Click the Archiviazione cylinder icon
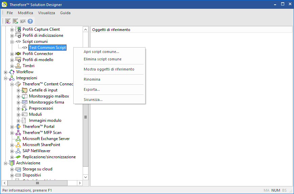The image size is (294, 194). pos(12,163)
